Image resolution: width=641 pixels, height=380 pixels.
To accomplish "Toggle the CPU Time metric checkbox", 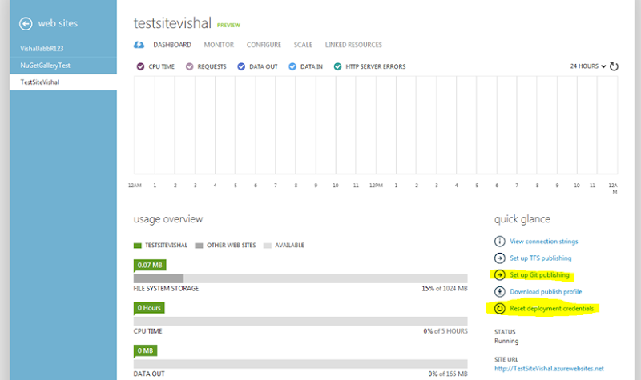I will click(x=140, y=66).
